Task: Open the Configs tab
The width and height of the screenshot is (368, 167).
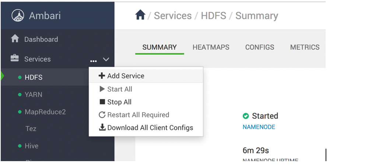Action: (x=260, y=47)
